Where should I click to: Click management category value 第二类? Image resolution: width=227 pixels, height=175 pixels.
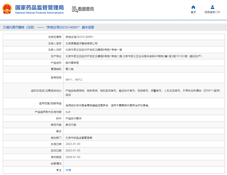[69, 69]
